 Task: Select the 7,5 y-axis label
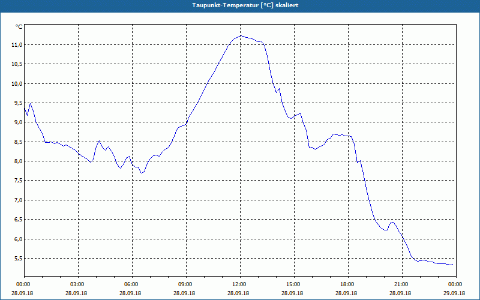[x=18, y=181]
